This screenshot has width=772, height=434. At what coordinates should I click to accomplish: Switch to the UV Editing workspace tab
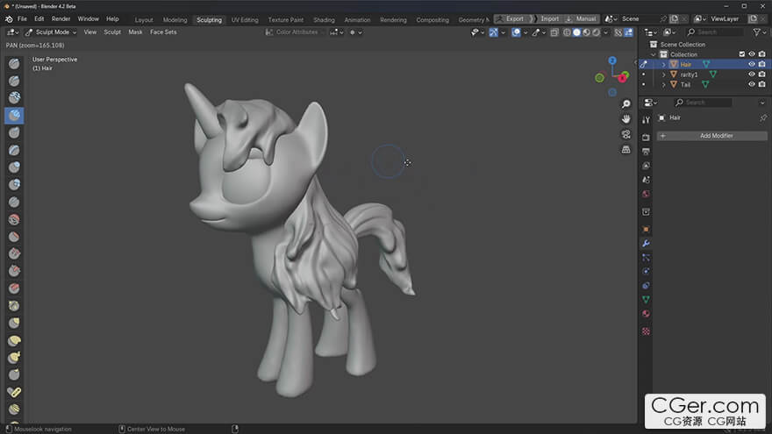245,19
